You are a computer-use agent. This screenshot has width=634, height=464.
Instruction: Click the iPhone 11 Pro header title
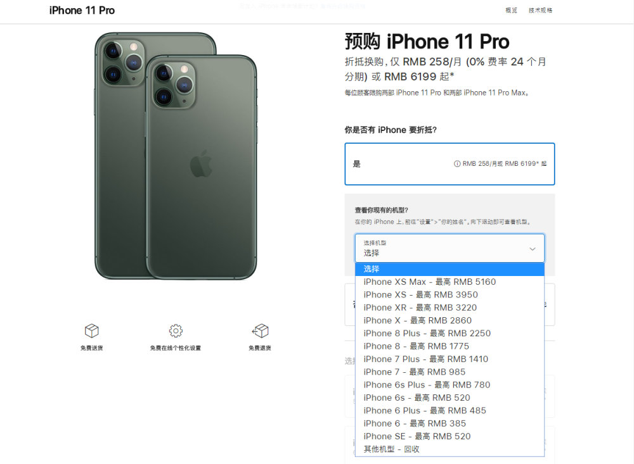82,11
